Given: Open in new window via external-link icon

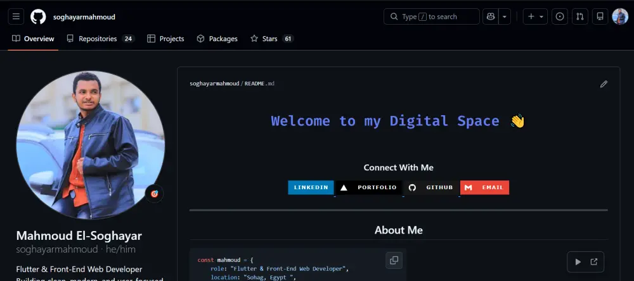Looking at the screenshot, I should click(x=593, y=262).
